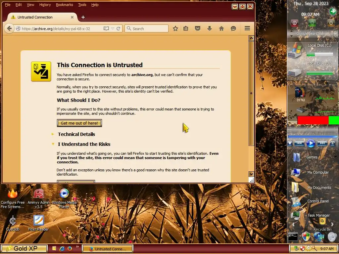This screenshot has width=339, height=254.
Task: Launch the command prompt sidebar icon
Action: click(x=293, y=237)
